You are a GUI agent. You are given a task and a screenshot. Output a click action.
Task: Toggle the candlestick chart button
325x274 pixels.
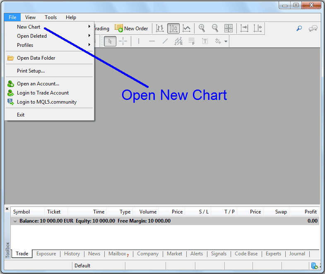[x=173, y=28]
